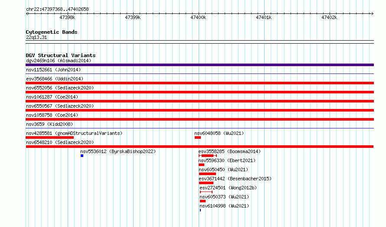
Task: Click the 47399k ruler mark
Action: pyautogui.click(x=133, y=17)
